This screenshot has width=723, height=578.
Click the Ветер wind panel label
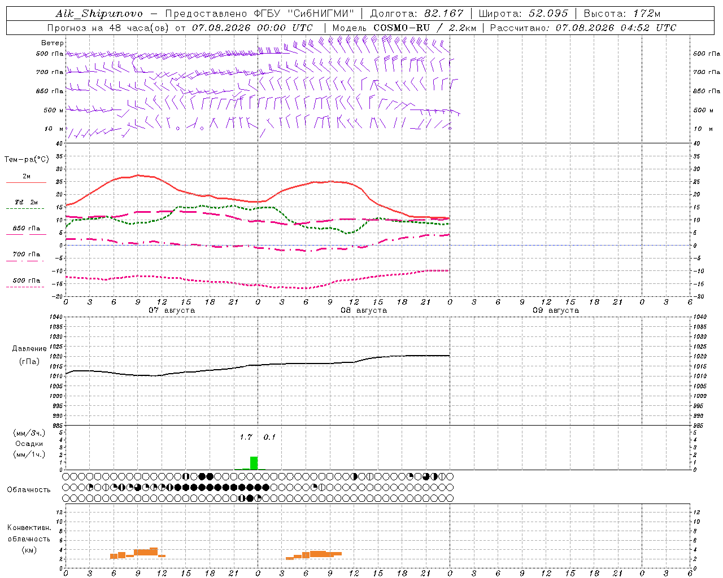[x=53, y=43]
